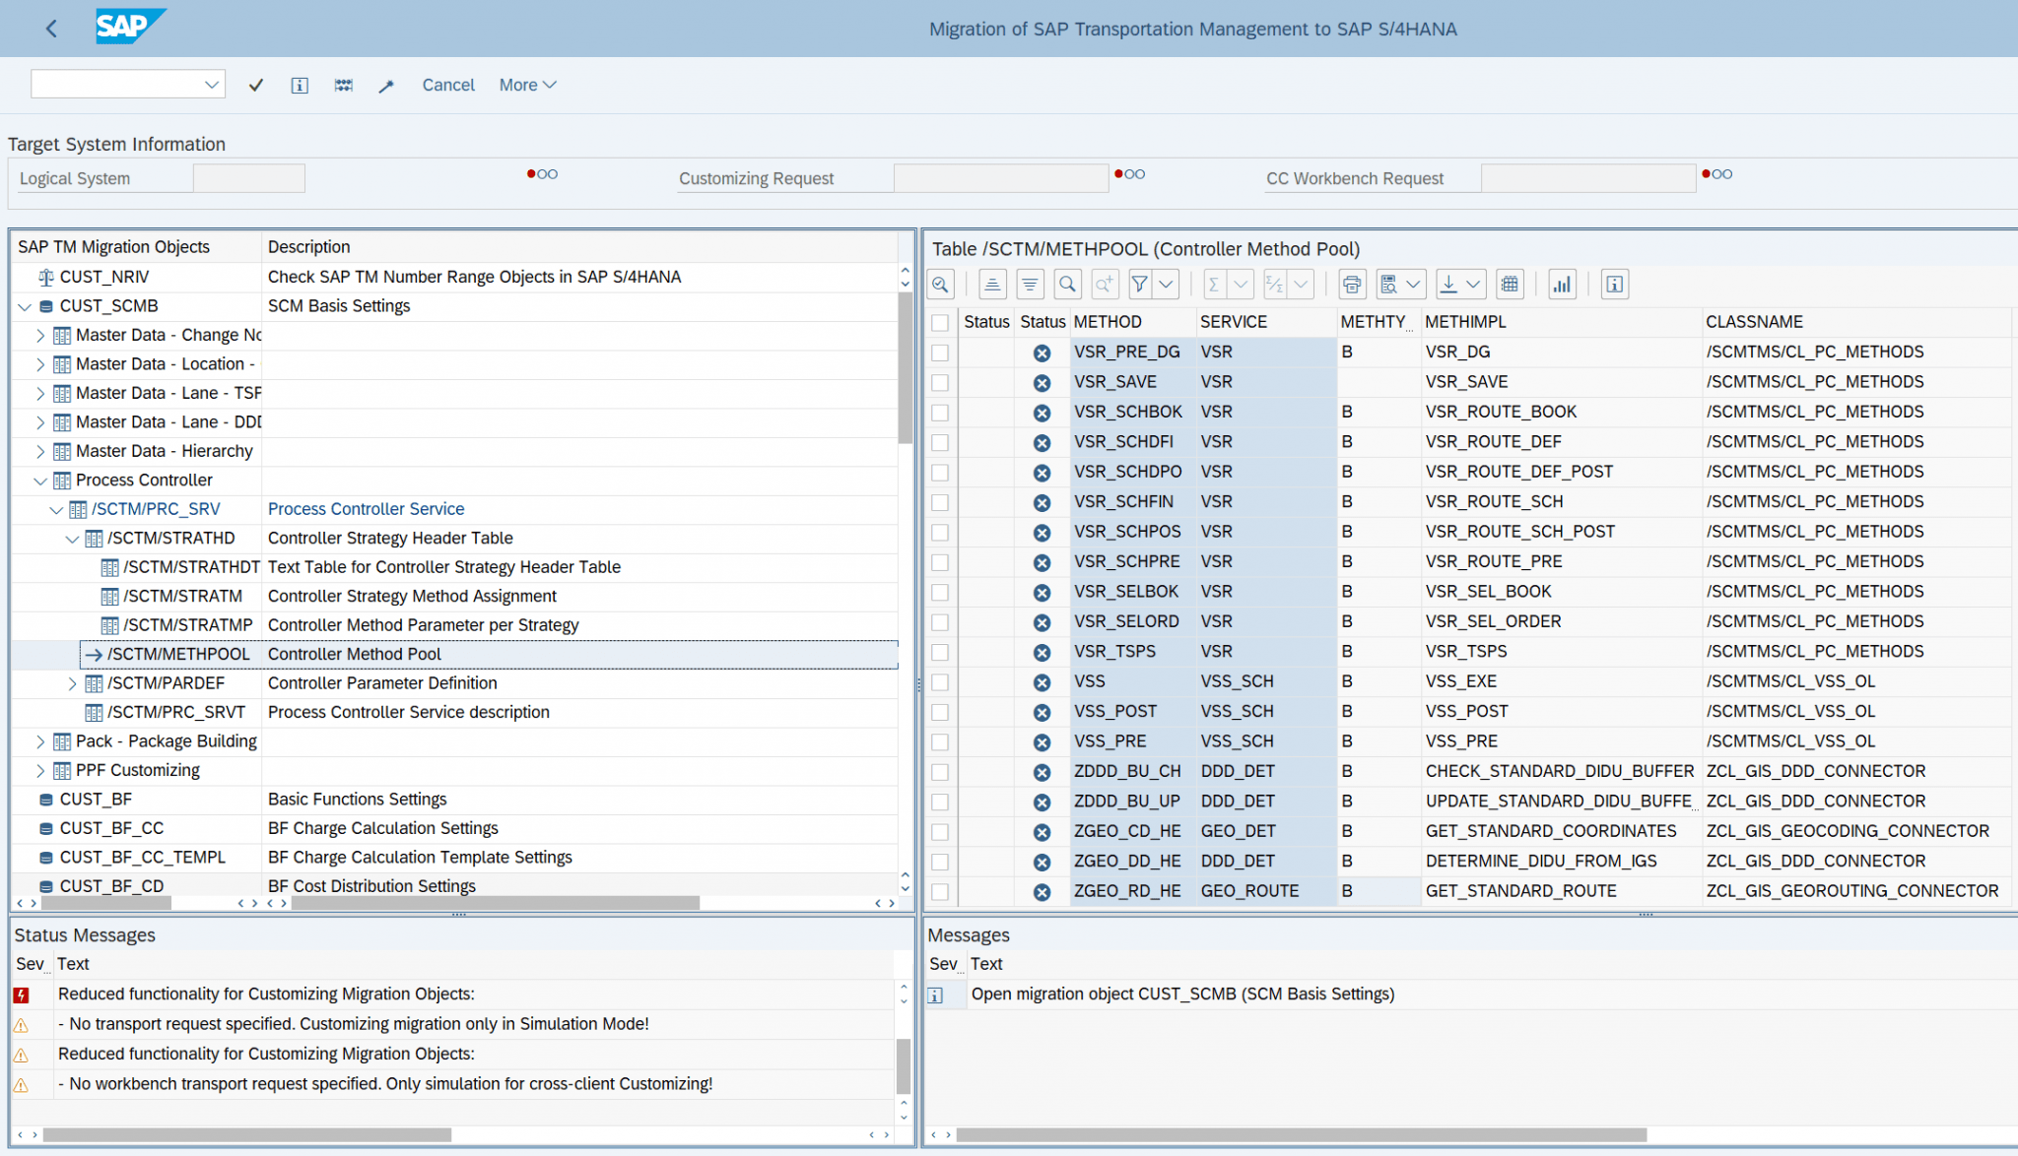Select the CUST_BF_CC migration object
The width and height of the screenshot is (2018, 1156).
111,828
